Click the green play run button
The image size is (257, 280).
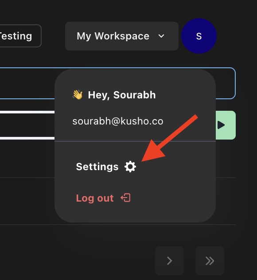click(x=226, y=125)
